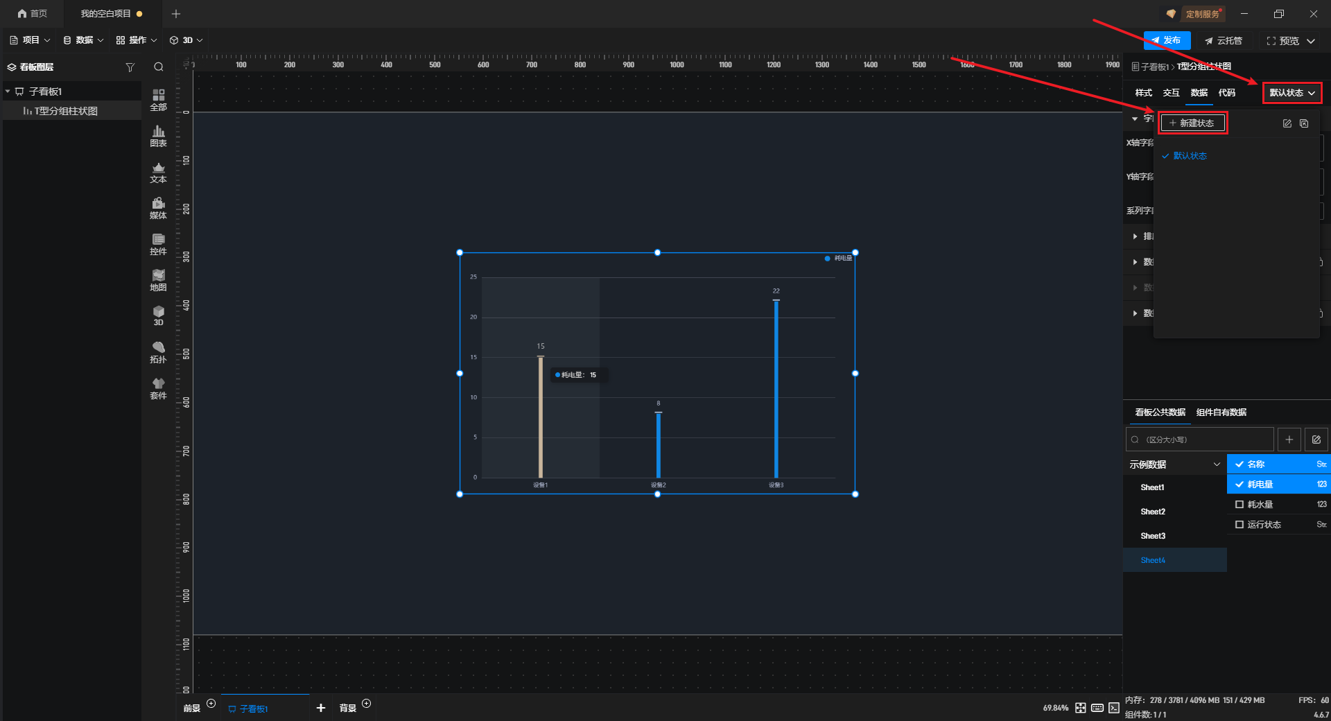Screen dimensions: 1331x721
Task: Click the layer filter funnel icon
Action: 130,67
